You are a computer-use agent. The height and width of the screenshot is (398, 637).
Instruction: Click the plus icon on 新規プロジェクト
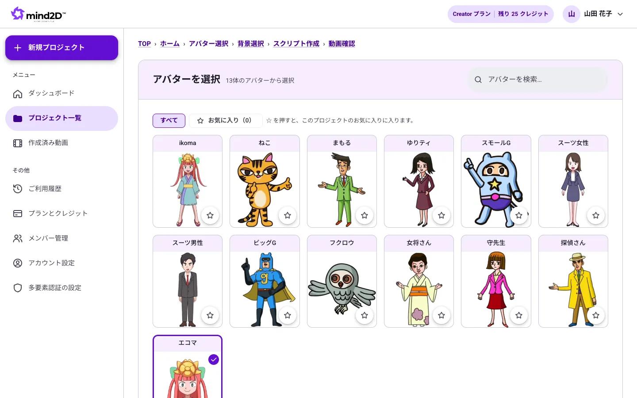point(18,48)
